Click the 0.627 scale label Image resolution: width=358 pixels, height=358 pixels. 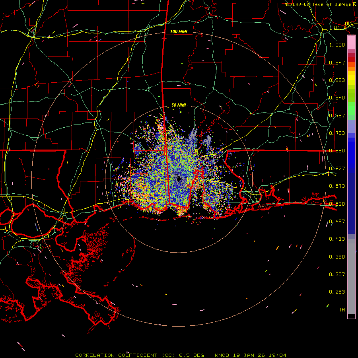337,169
